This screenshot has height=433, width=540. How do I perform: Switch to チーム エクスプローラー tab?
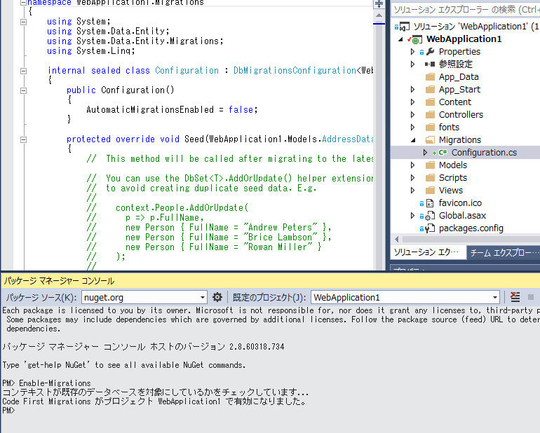pos(503,253)
